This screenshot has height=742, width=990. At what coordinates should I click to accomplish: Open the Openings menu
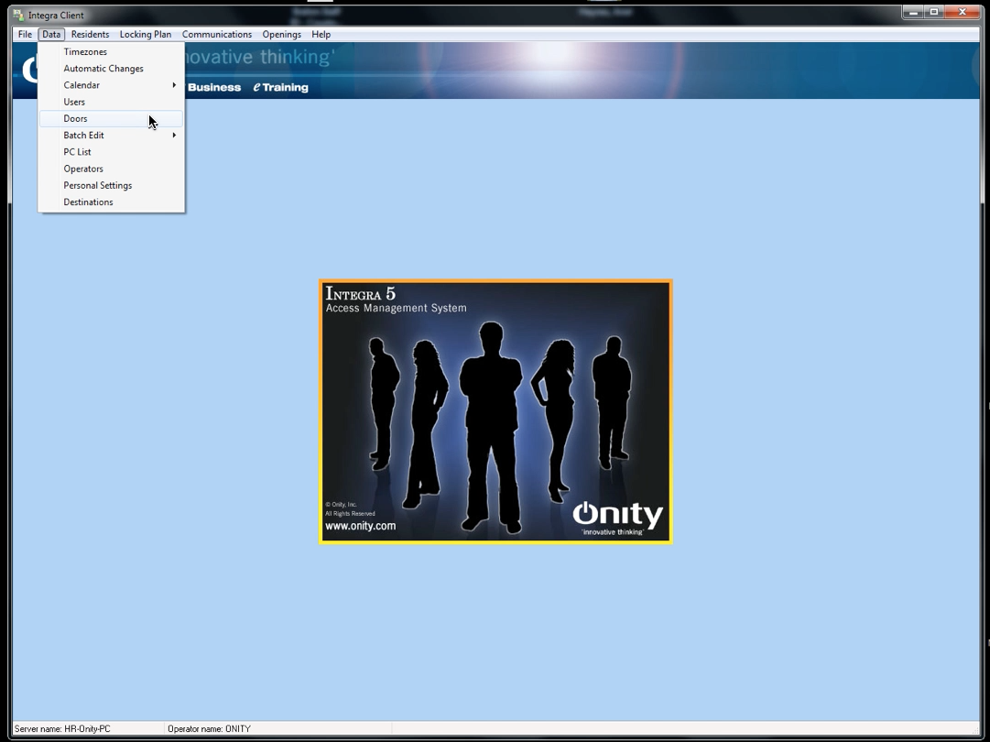[281, 35]
